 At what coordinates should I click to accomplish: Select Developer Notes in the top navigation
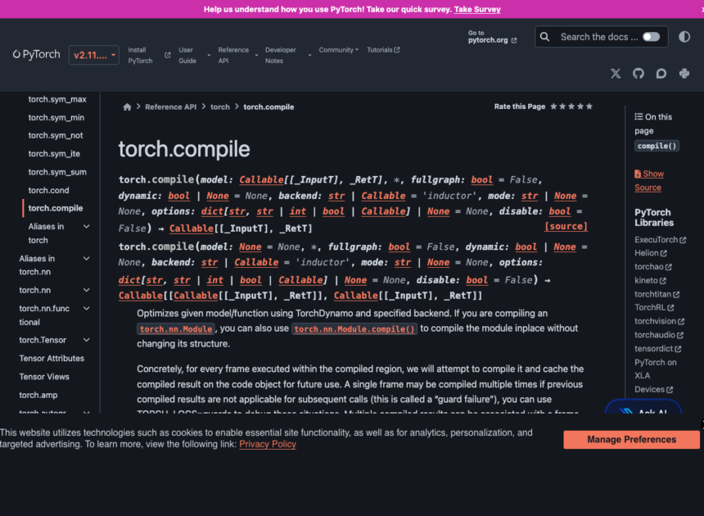(281, 54)
